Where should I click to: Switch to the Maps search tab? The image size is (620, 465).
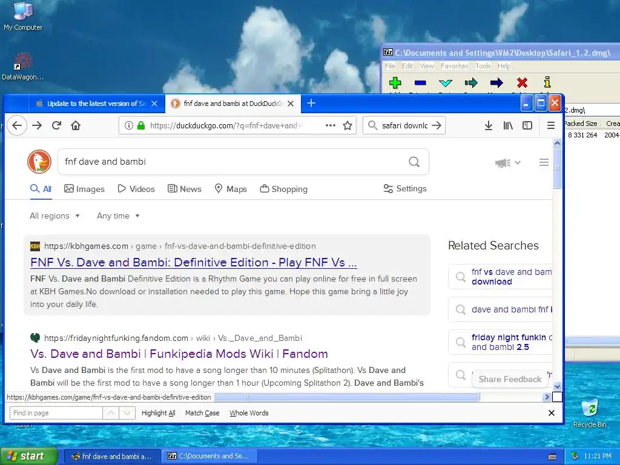231,189
